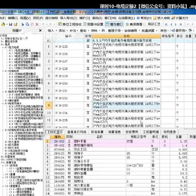Viewport: 196px width, 196px height.
Task: Switch to 说明信息 tab
Action: pyautogui.click(x=170, y=132)
